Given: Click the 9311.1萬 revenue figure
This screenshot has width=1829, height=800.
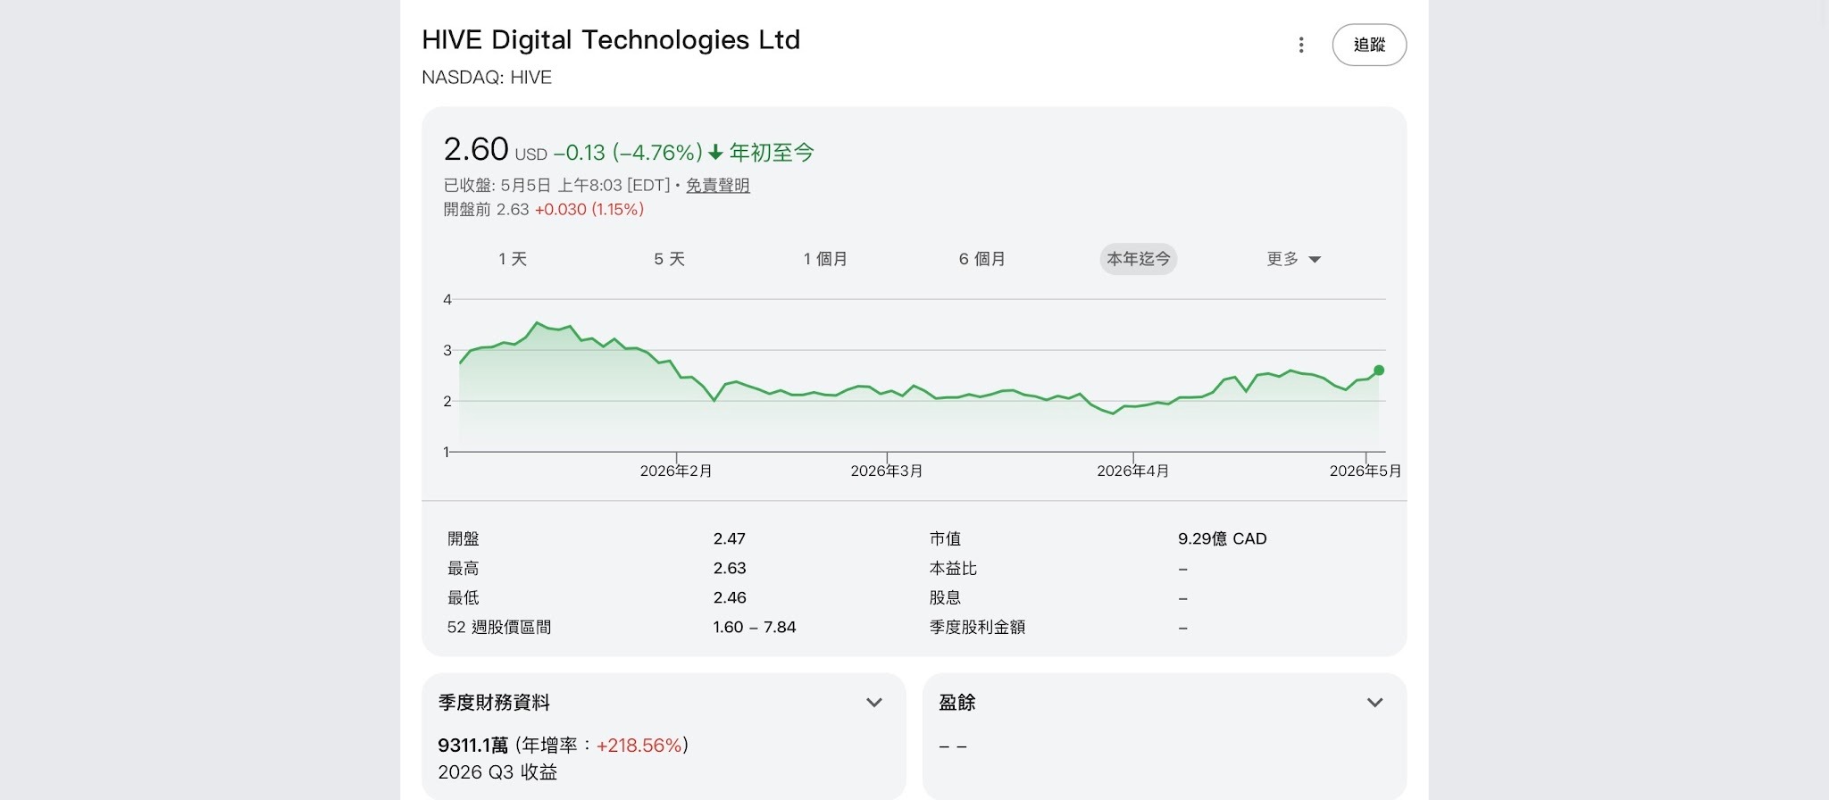Looking at the screenshot, I should 473,745.
